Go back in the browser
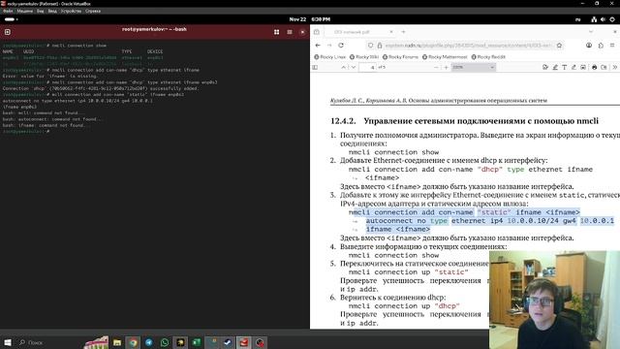620x349 pixels. (318, 46)
